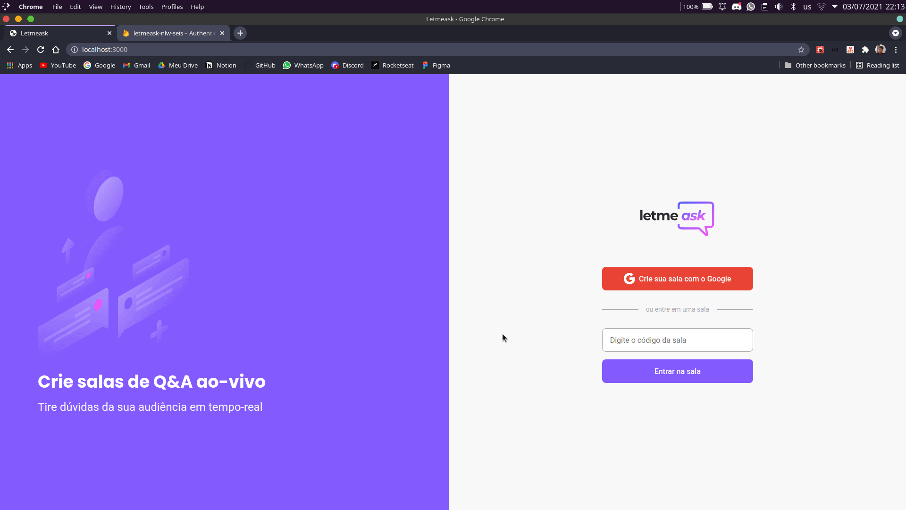
Task: Focus the room code input field
Action: pyautogui.click(x=677, y=340)
